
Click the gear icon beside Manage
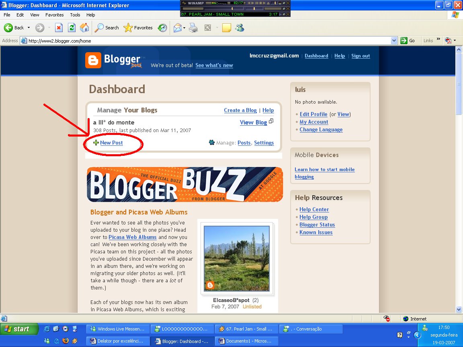212,143
